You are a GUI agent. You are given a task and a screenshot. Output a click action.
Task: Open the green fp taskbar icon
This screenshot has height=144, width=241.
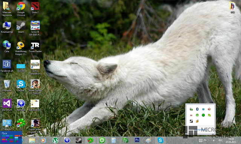point(125,140)
